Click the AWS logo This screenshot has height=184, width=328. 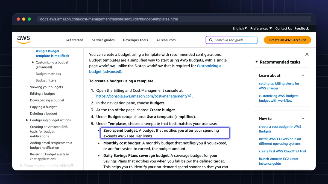pyautogui.click(x=24, y=40)
